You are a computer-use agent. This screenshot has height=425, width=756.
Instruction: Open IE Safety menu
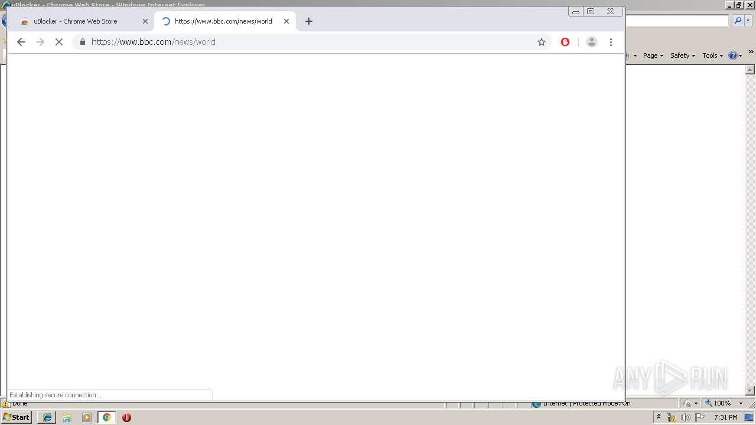pos(683,55)
